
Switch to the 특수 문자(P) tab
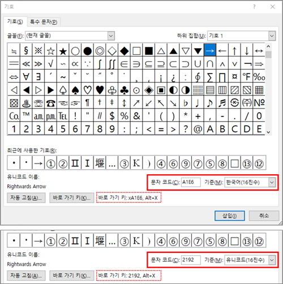(44, 22)
